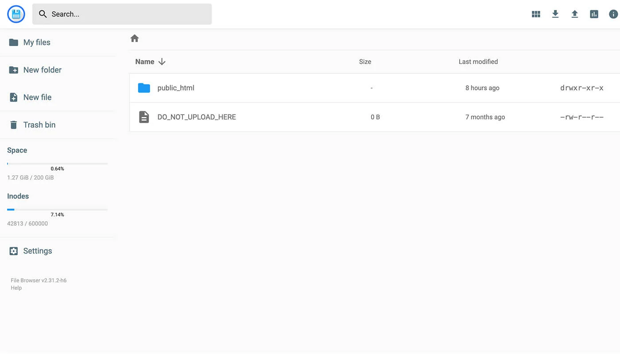The height and width of the screenshot is (354, 620).
Task: Switch to grid view using toolbar icon
Action: pos(536,14)
